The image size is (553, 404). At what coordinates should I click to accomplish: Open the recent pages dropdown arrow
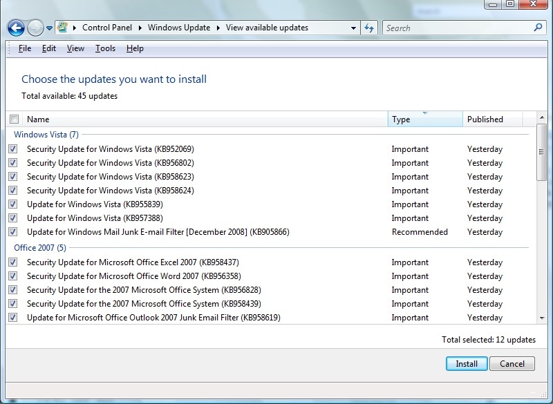(49, 28)
